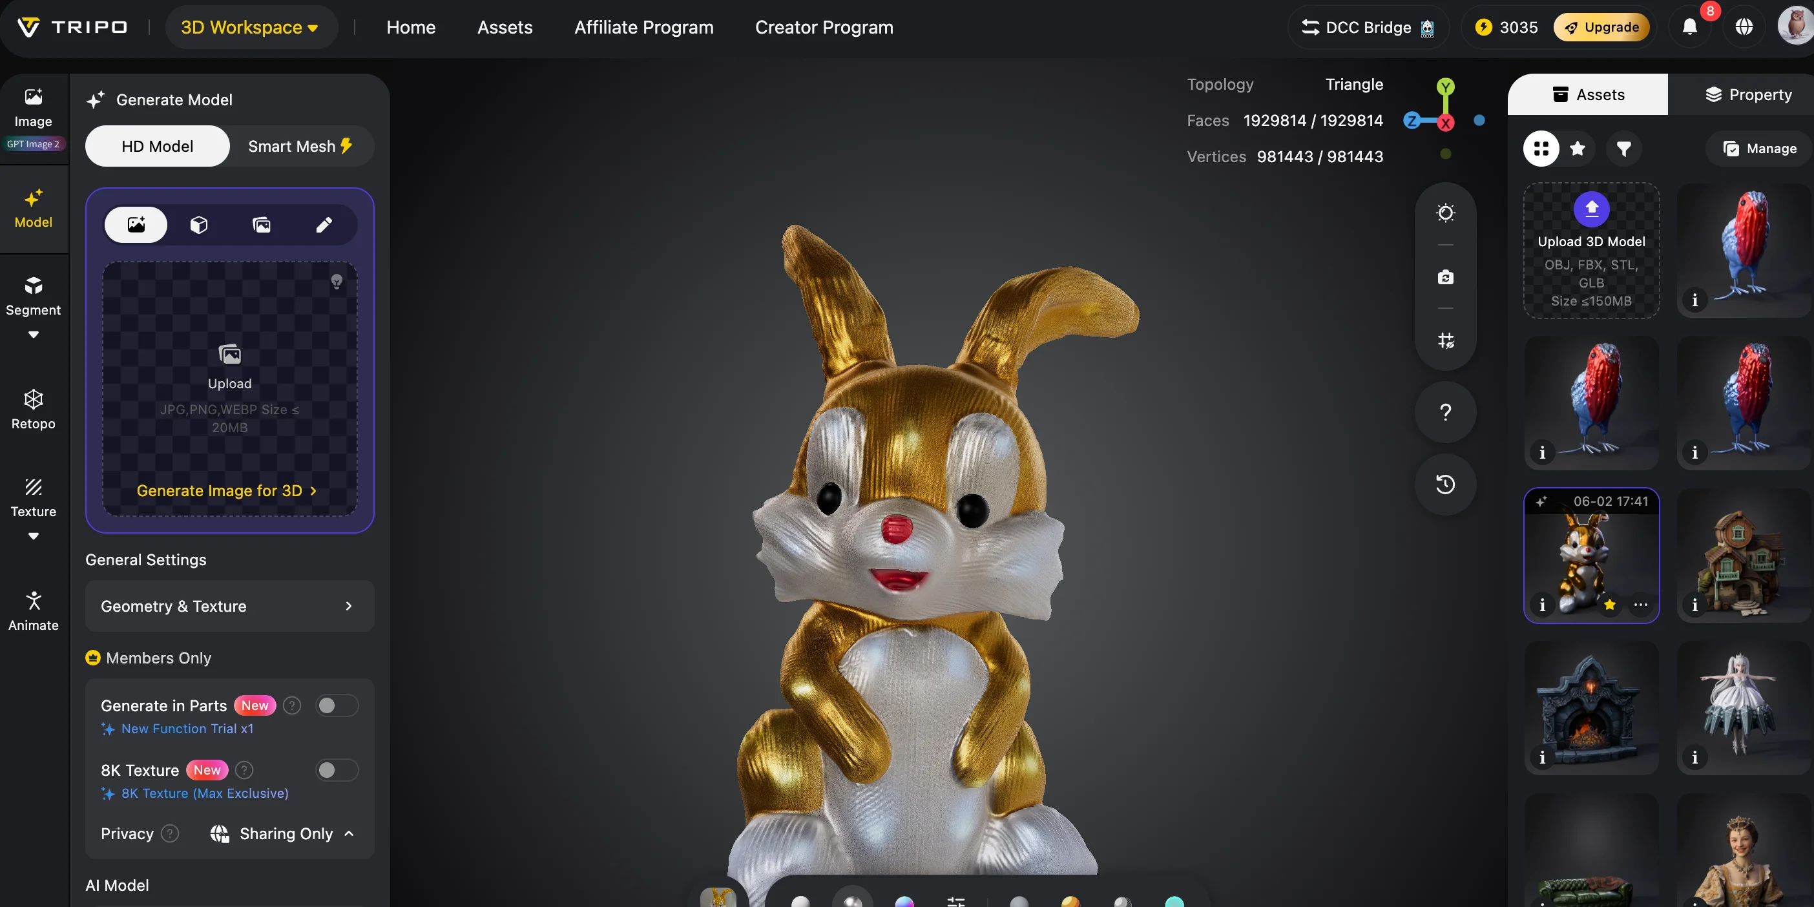Unfavorite the rabbit asset star
The image size is (1814, 907).
point(1610,605)
